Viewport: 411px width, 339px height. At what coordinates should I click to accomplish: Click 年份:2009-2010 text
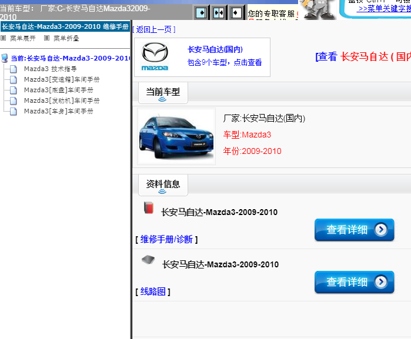(x=252, y=151)
